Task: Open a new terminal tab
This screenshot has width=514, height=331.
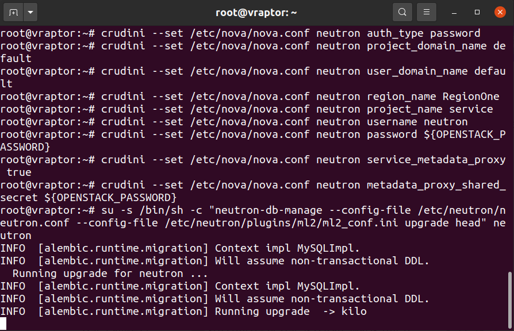Action: pos(13,13)
